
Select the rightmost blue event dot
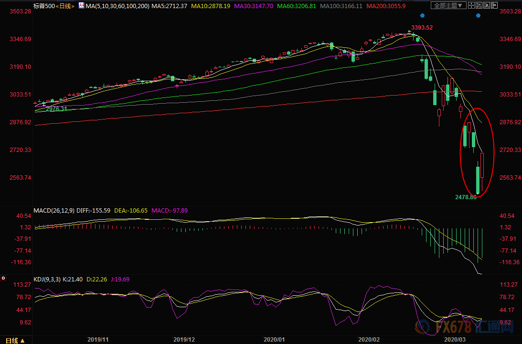479,15
